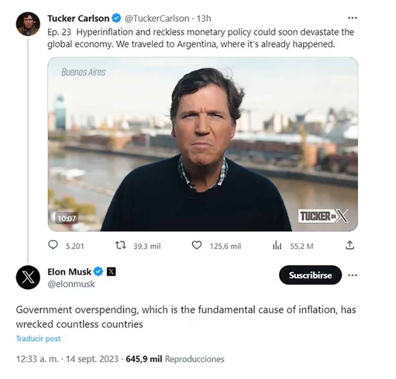This screenshot has width=396, height=379.
Task: Play the Buenos Aires video thumbnail
Action: coord(203,144)
